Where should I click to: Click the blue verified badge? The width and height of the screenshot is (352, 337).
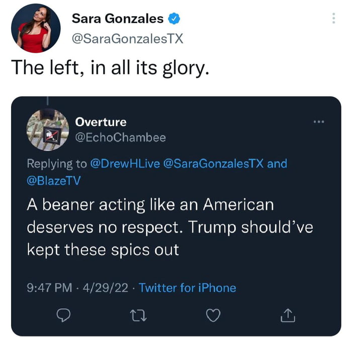(x=174, y=19)
